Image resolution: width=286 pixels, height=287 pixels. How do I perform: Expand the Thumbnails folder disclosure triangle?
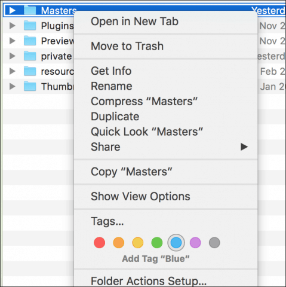(x=13, y=86)
